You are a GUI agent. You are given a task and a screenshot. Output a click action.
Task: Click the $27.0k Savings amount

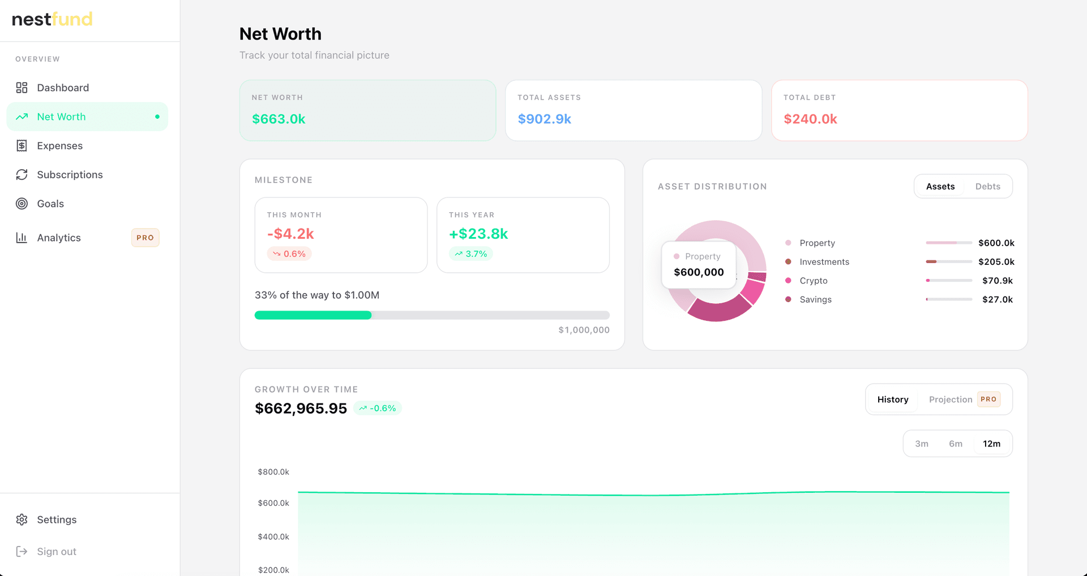click(998, 299)
